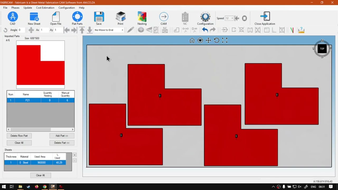Open the Configuration menu in the menu bar

click(x=67, y=8)
